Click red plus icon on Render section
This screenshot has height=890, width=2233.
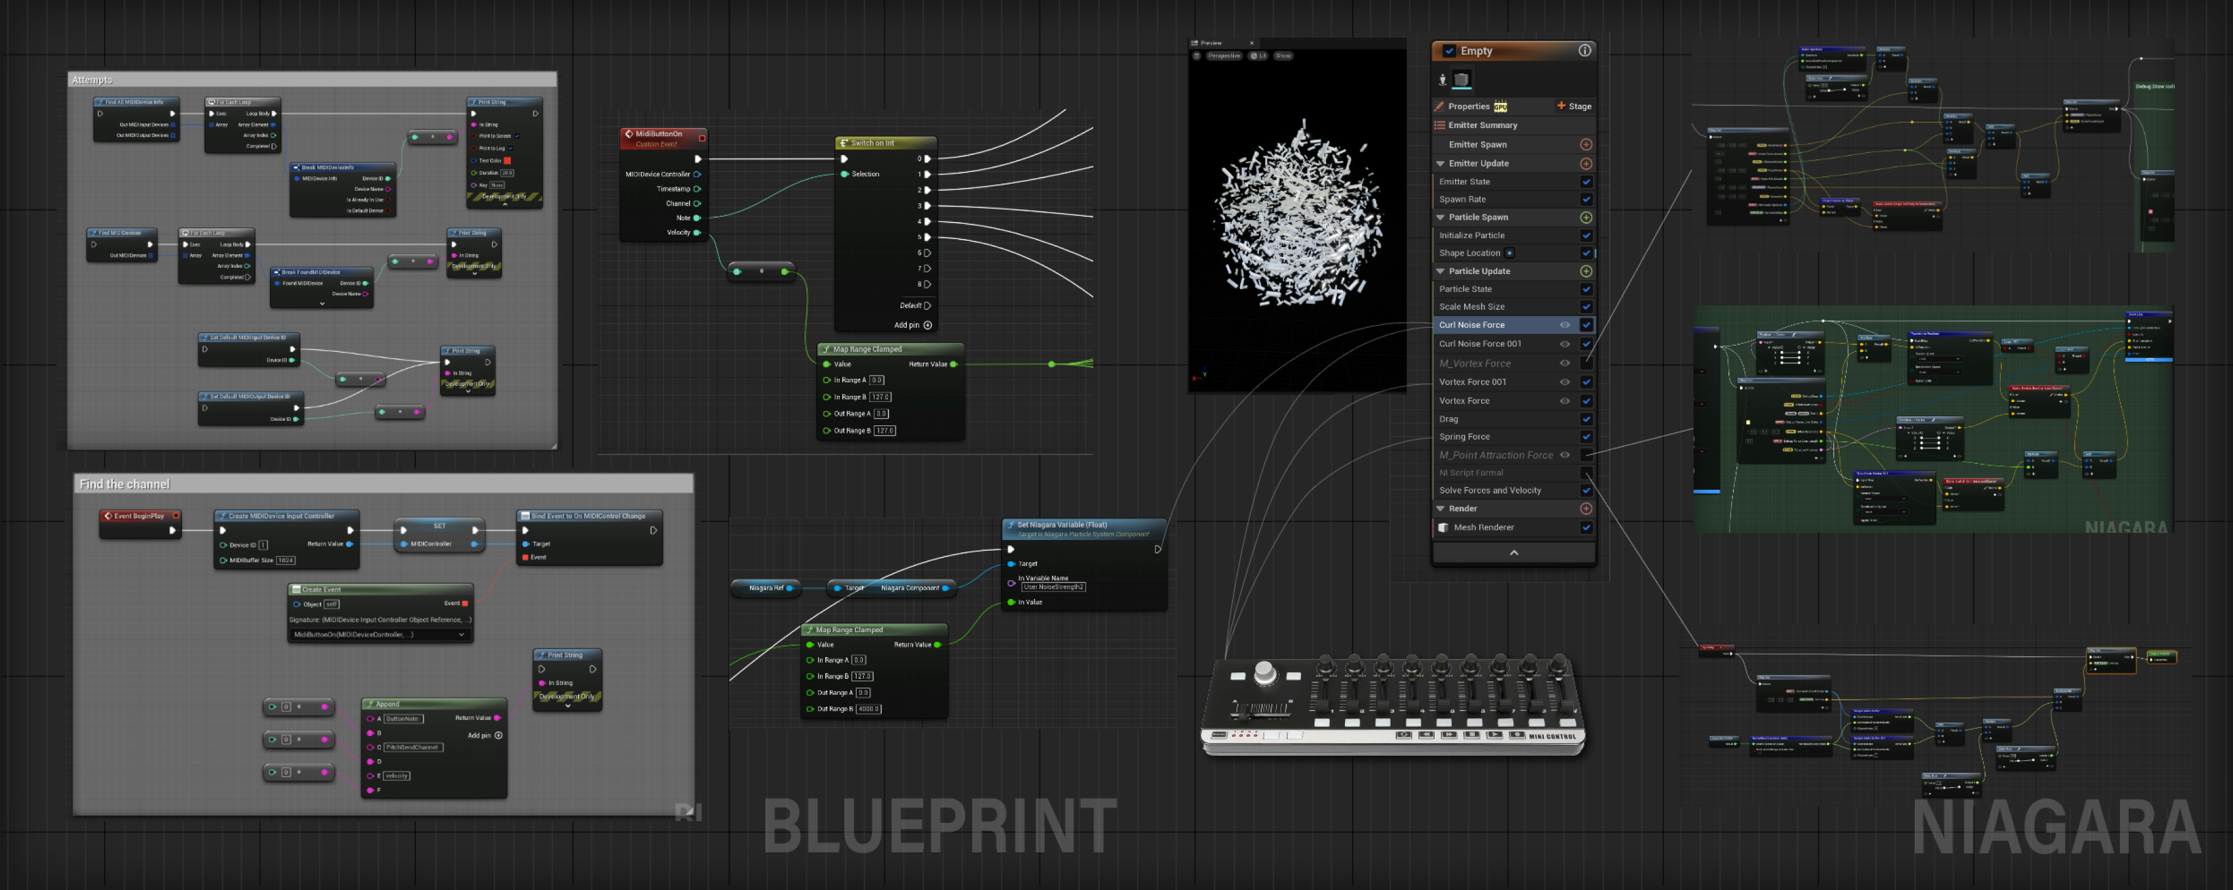click(1585, 509)
